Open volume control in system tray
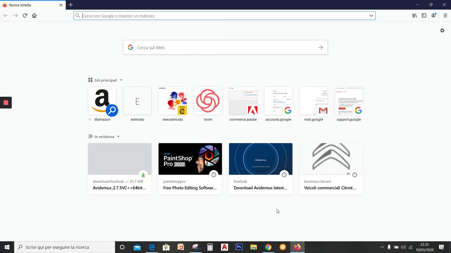 point(403,247)
